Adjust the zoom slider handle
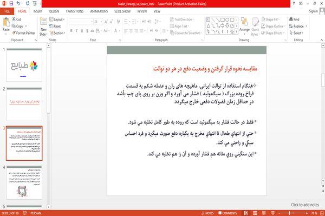 click(x=289, y=213)
